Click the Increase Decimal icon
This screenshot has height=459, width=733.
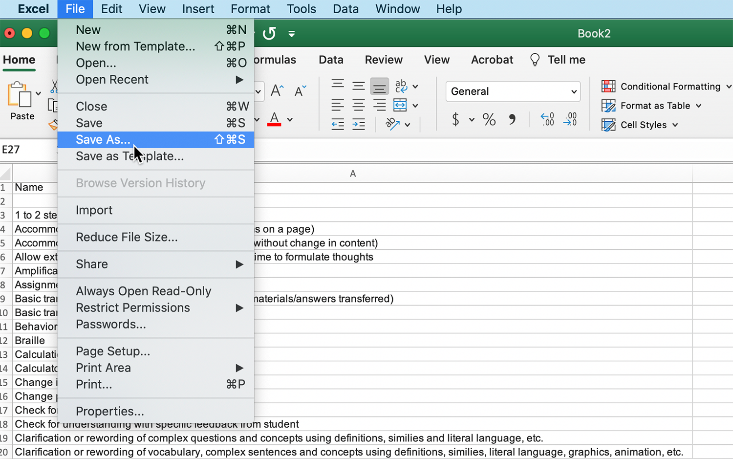click(x=547, y=119)
